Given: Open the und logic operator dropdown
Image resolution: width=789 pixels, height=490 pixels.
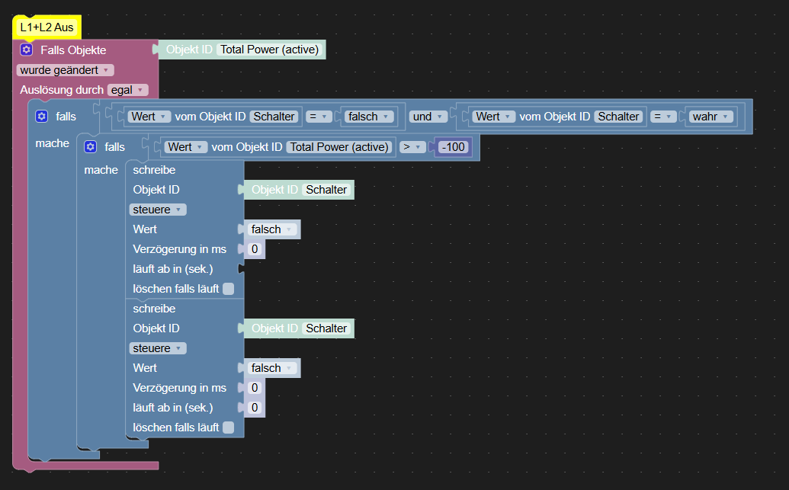Looking at the screenshot, I should [x=428, y=117].
